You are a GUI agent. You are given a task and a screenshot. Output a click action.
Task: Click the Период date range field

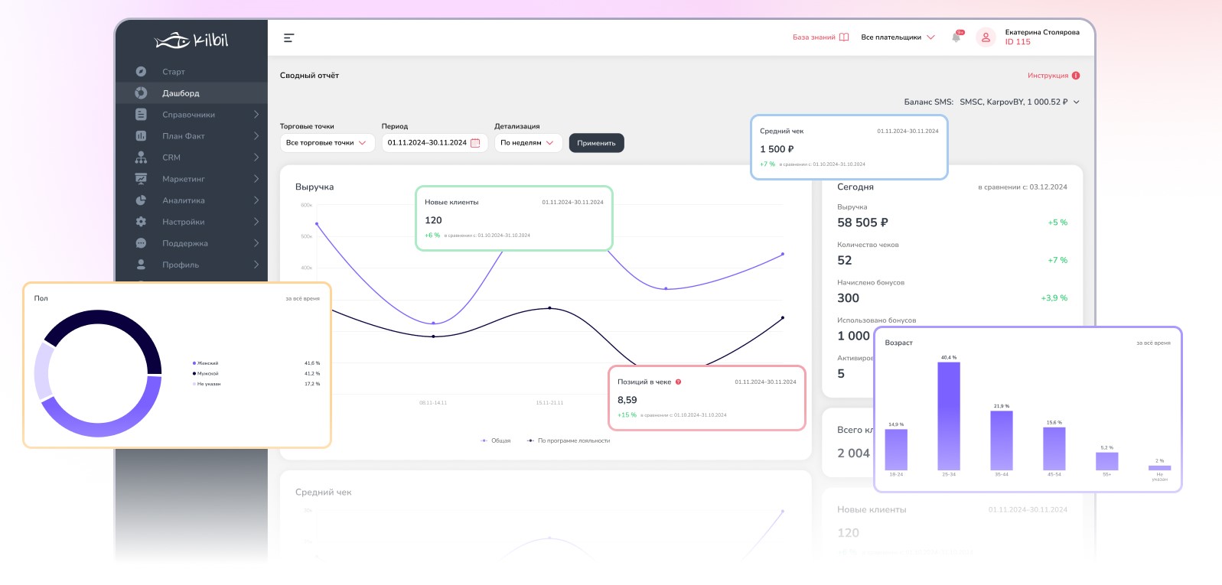[x=427, y=143]
